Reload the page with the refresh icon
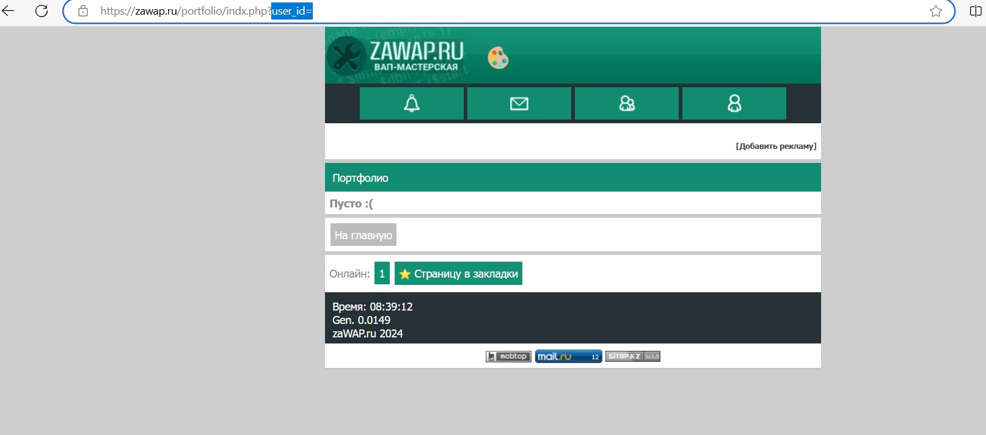The height and width of the screenshot is (435, 986). point(42,11)
